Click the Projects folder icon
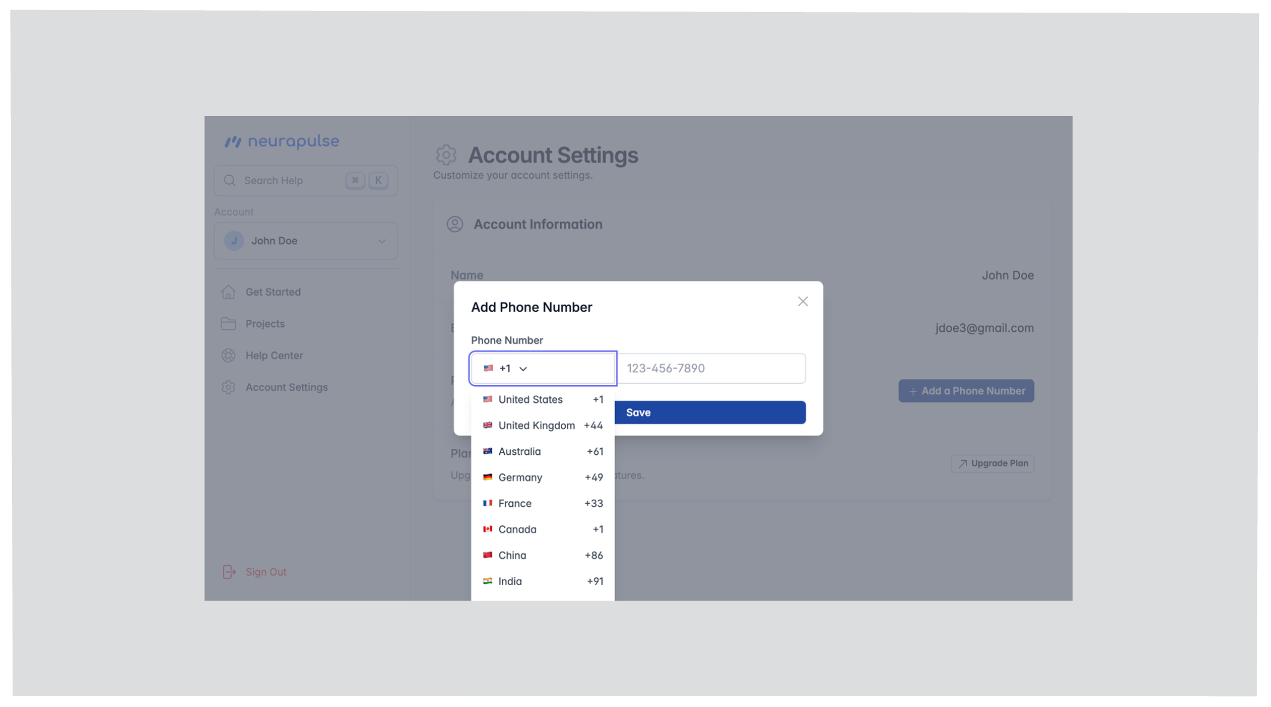Image resolution: width=1271 pixels, height=707 pixels. click(x=228, y=324)
